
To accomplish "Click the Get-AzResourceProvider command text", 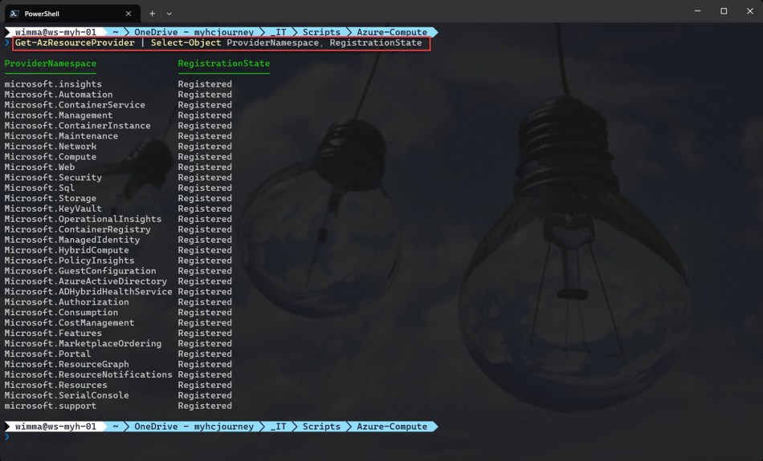I will click(x=75, y=42).
